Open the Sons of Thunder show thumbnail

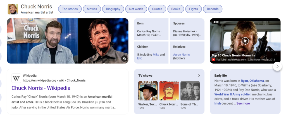click(x=190, y=91)
